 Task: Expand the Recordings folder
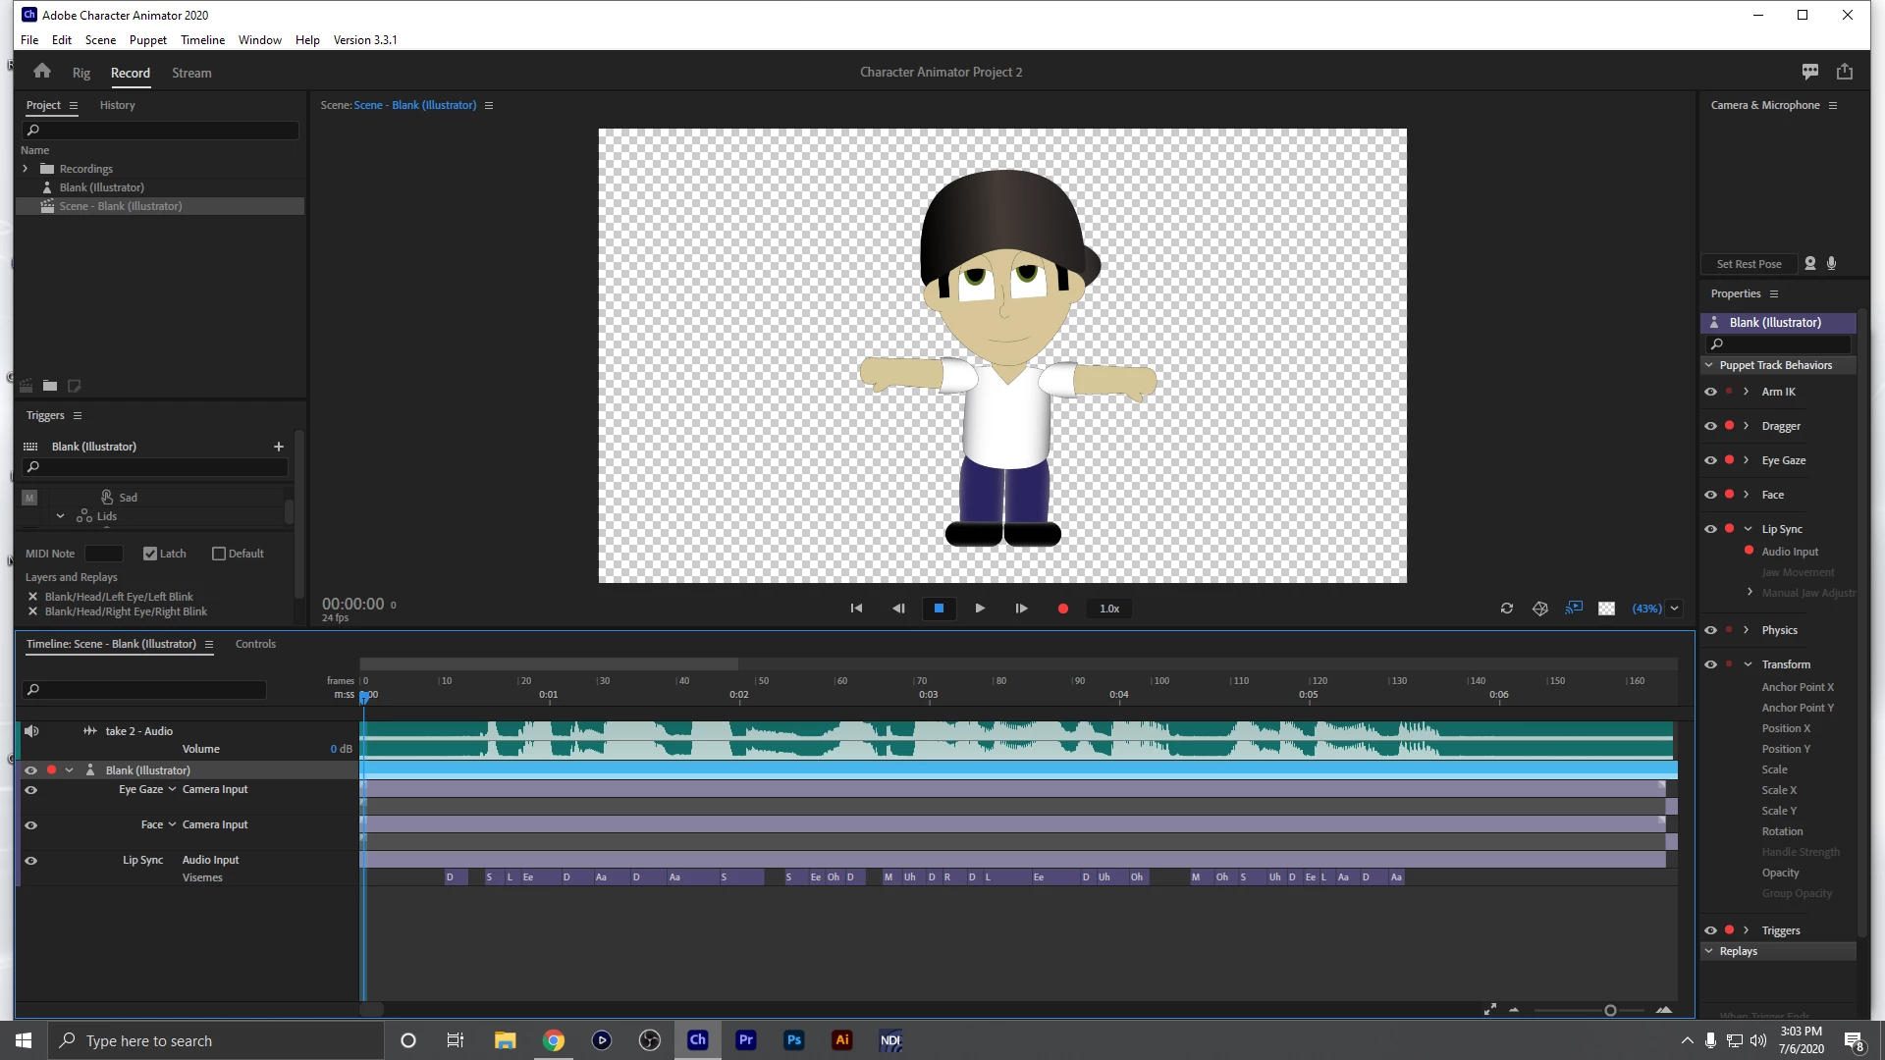click(x=26, y=169)
